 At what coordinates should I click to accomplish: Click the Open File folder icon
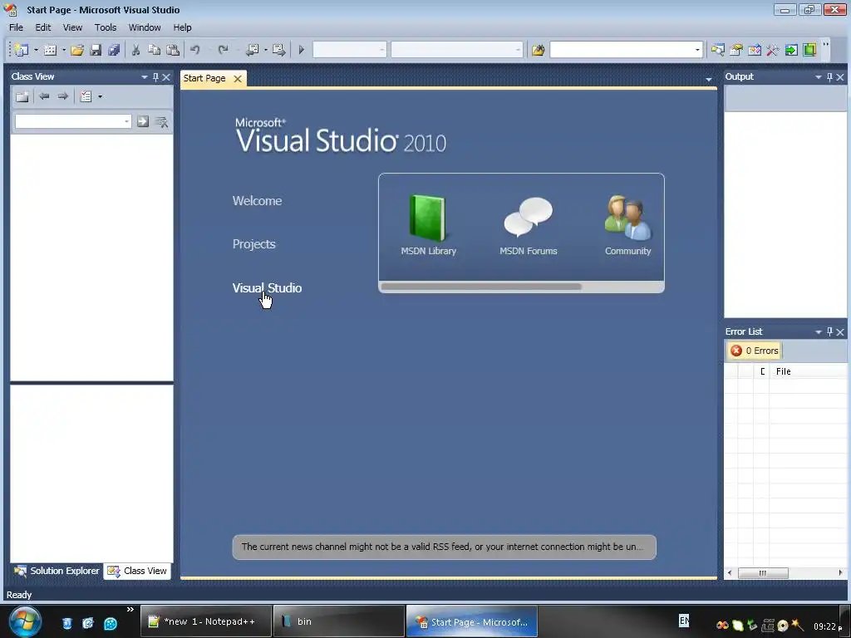[77, 50]
